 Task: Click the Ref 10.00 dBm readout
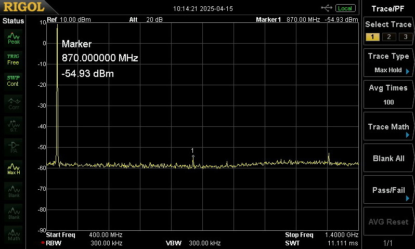[69, 20]
